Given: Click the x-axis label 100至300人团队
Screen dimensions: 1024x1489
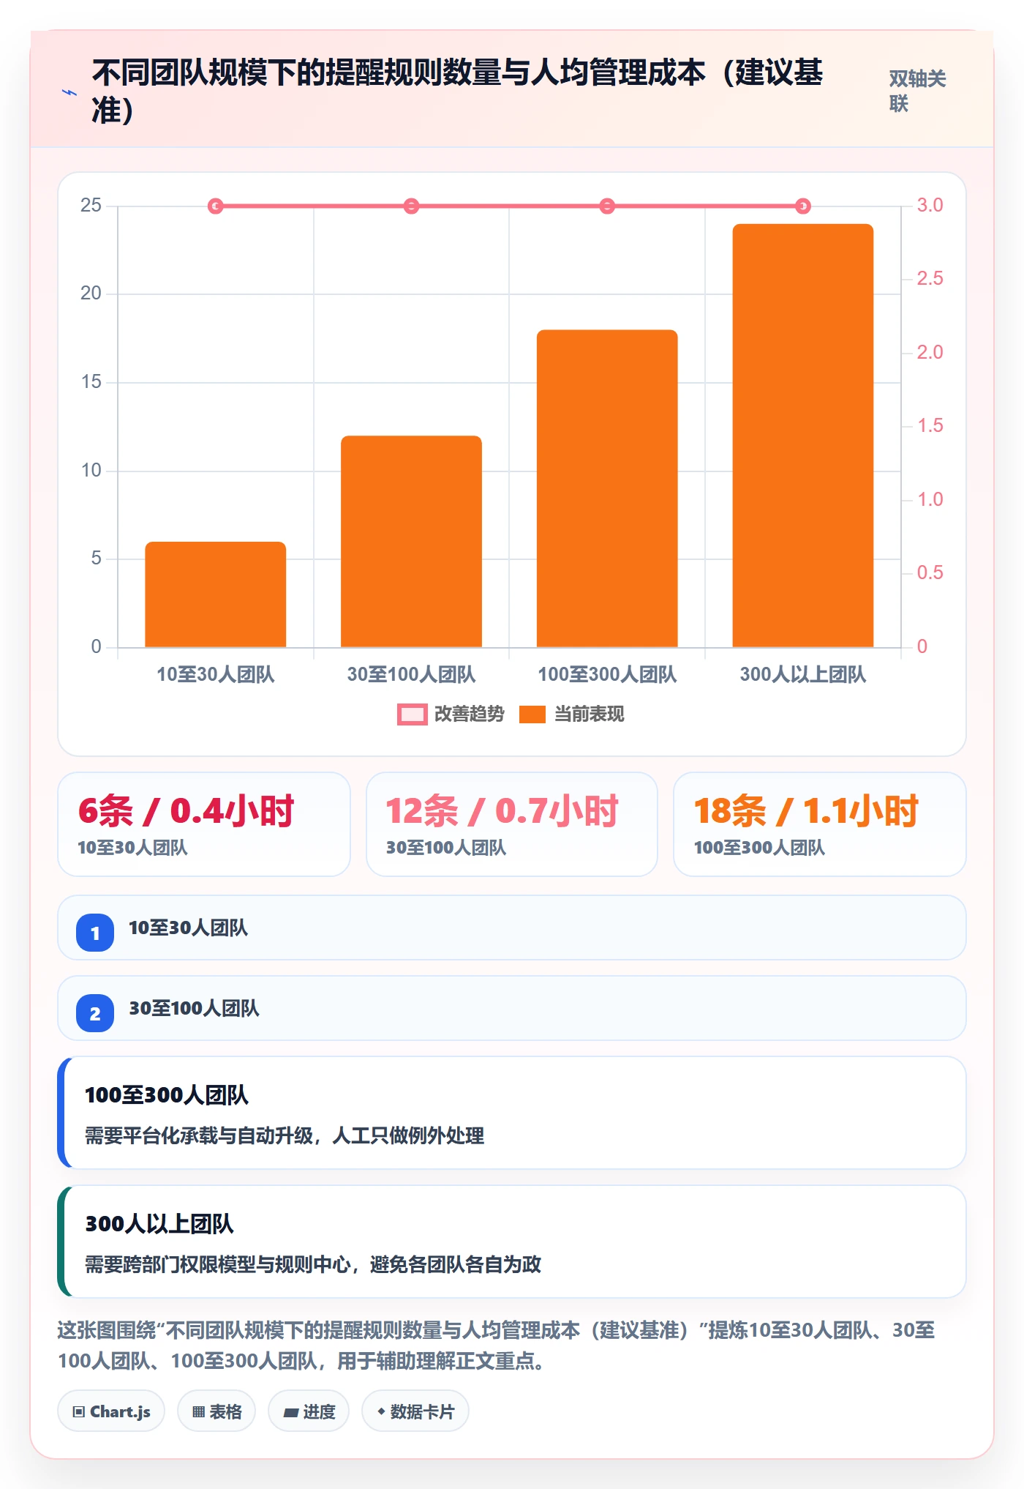Looking at the screenshot, I should point(607,674).
